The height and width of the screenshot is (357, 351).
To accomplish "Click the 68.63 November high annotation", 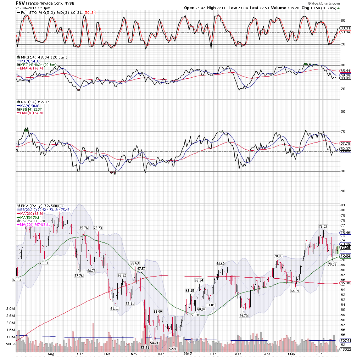I will click(134, 263).
